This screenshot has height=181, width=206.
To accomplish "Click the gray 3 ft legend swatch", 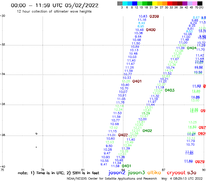I will click(120, 3).
